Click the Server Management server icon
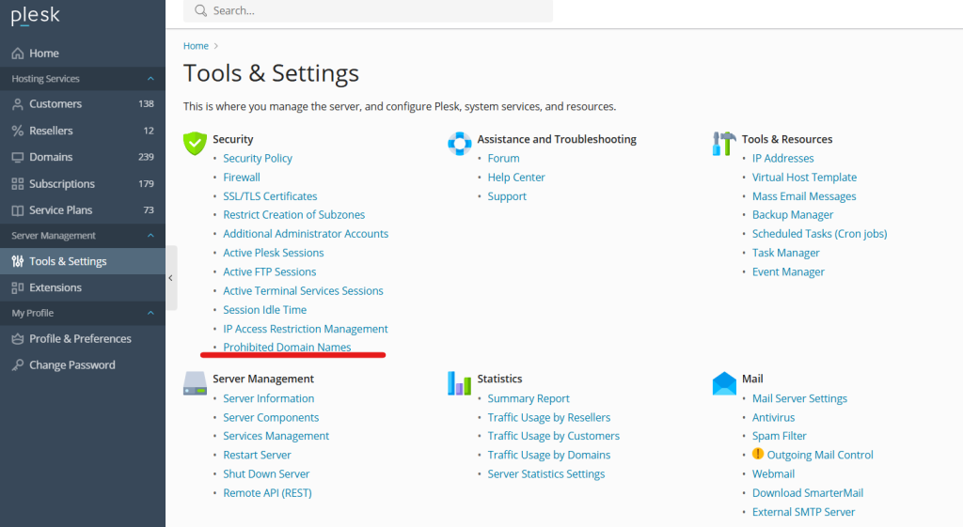The image size is (963, 527). (195, 383)
